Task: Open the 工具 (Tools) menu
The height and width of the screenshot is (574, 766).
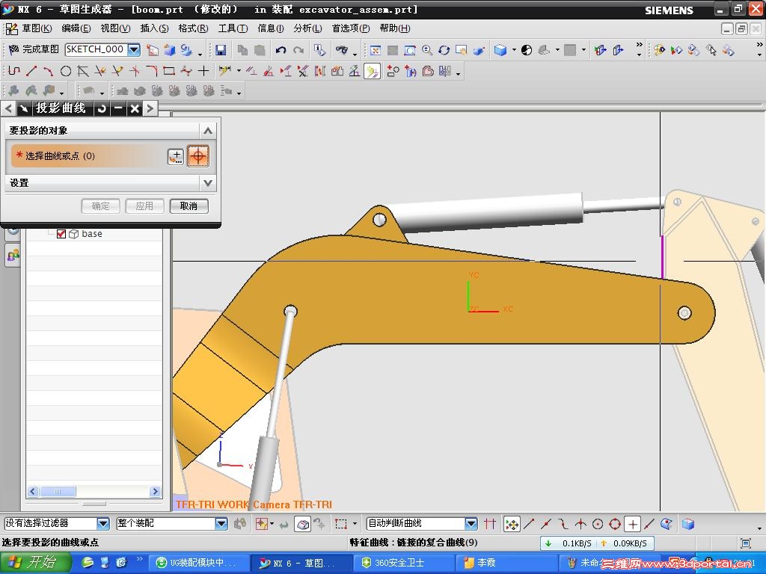Action: [x=233, y=28]
